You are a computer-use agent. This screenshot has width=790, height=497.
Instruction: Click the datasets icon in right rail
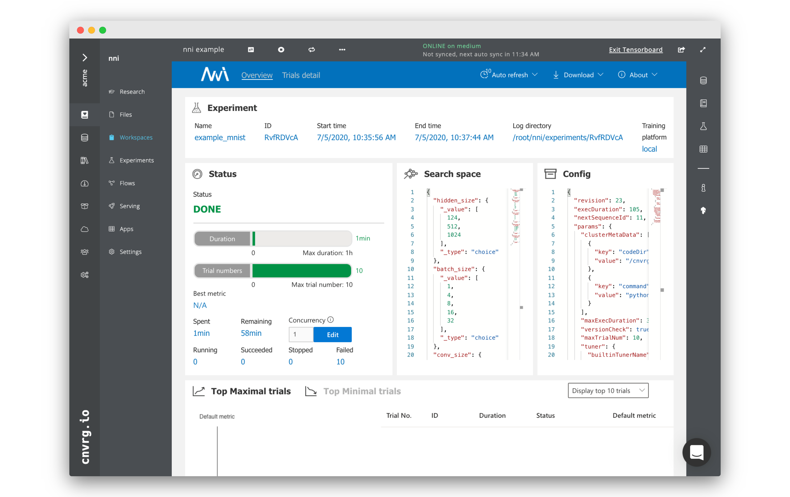point(703,81)
